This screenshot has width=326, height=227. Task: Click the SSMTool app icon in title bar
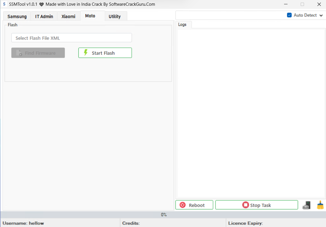click(x=4, y=4)
